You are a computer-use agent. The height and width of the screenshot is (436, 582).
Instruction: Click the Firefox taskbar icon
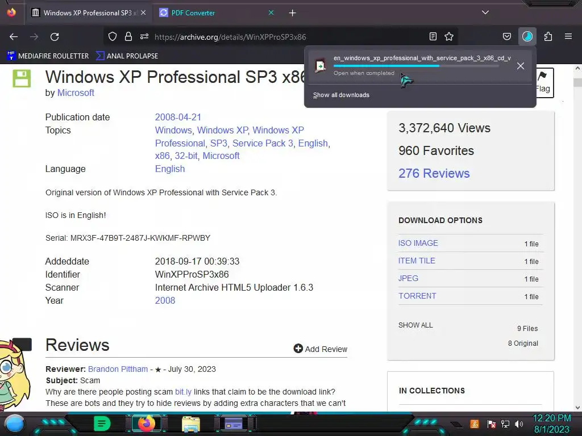click(146, 424)
